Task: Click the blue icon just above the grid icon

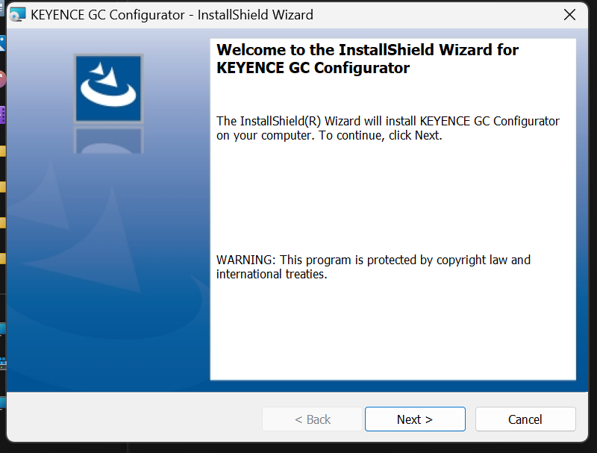Action: (x=3, y=329)
